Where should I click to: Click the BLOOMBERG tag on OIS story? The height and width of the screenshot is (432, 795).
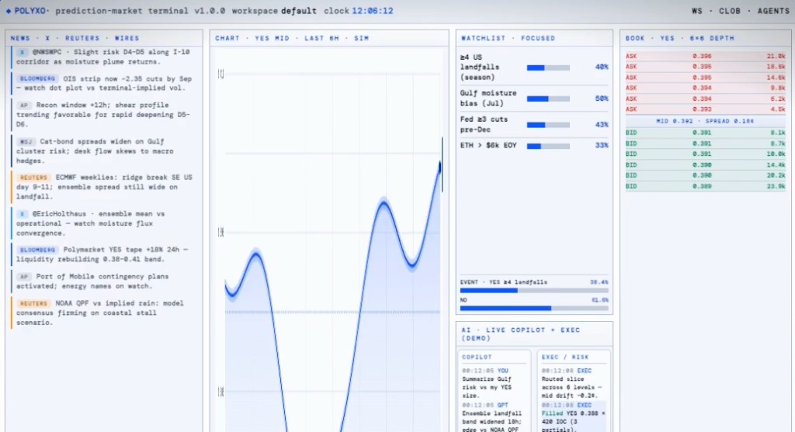pos(37,79)
